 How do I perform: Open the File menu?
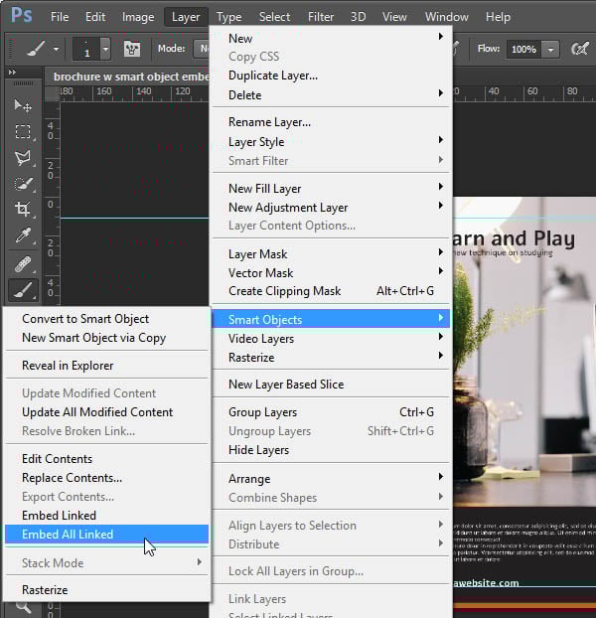click(60, 17)
